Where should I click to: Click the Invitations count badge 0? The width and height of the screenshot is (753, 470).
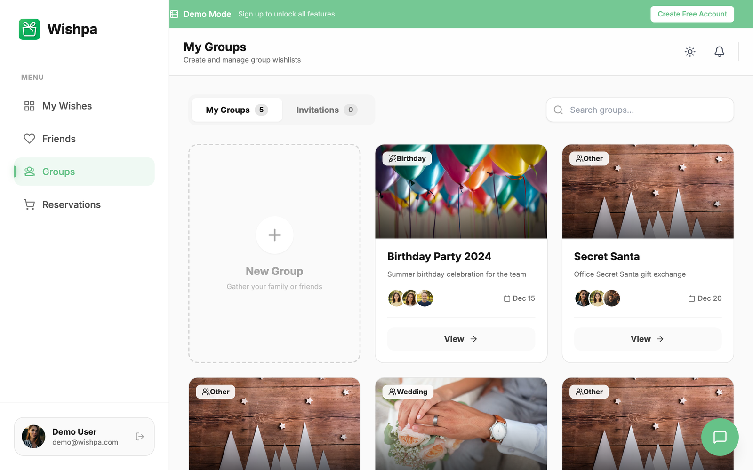pos(351,110)
